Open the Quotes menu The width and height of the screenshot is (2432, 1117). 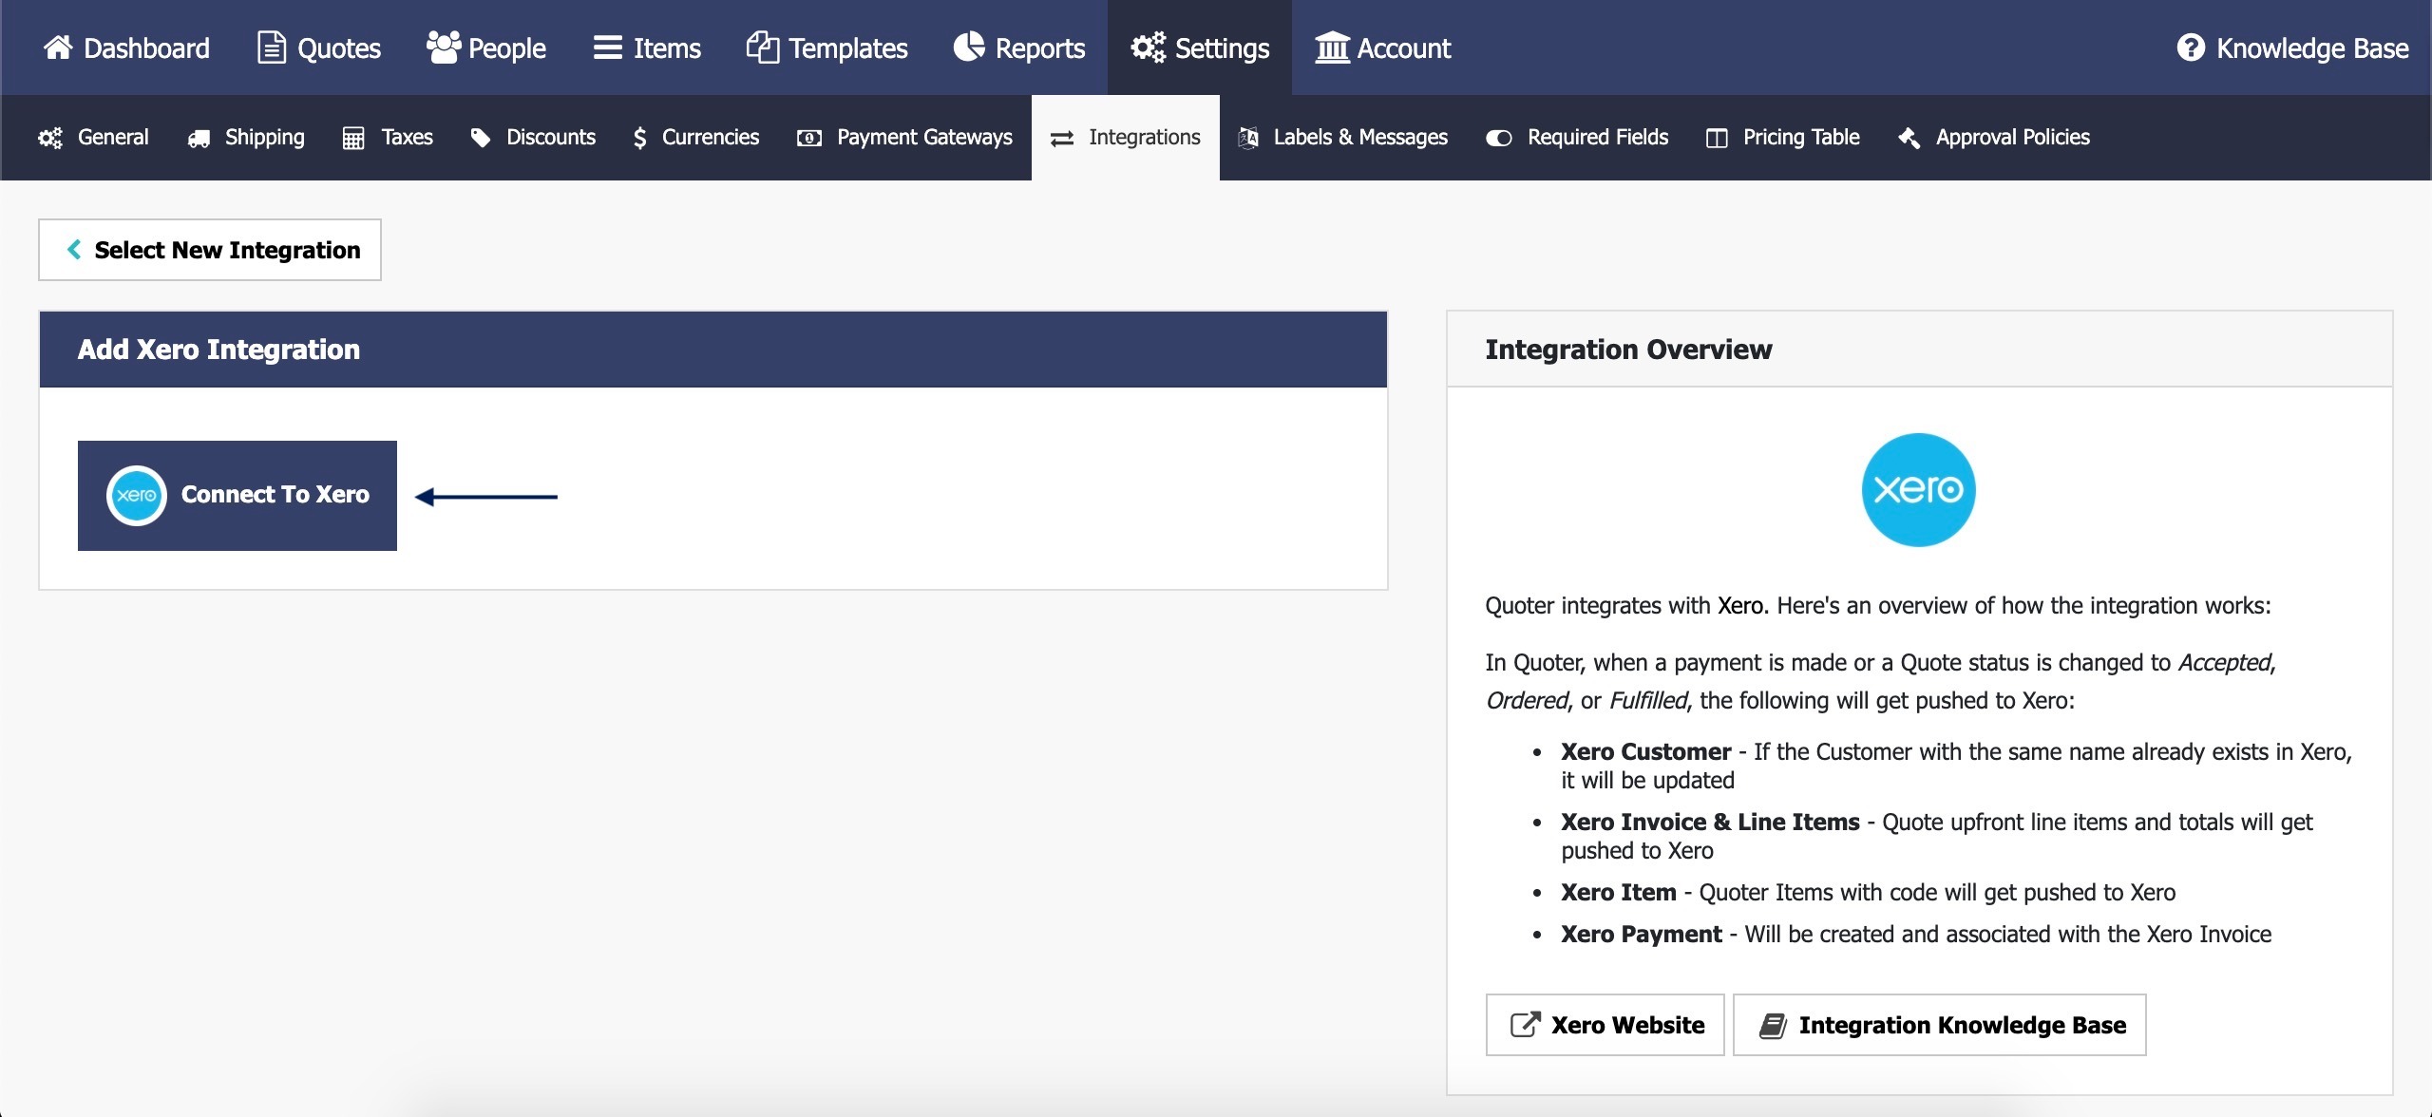pos(319,47)
